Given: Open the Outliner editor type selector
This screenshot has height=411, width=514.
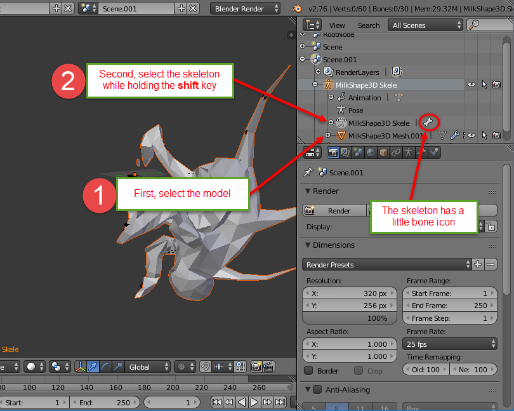Looking at the screenshot, I should coord(312,25).
